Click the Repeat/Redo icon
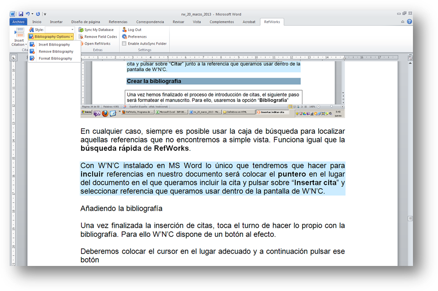 [x=38, y=14]
